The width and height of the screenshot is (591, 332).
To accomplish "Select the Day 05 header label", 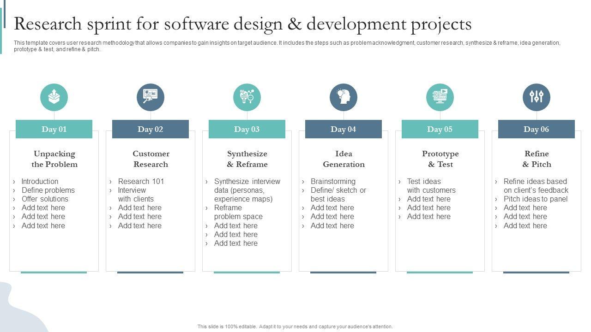I will [x=440, y=129].
